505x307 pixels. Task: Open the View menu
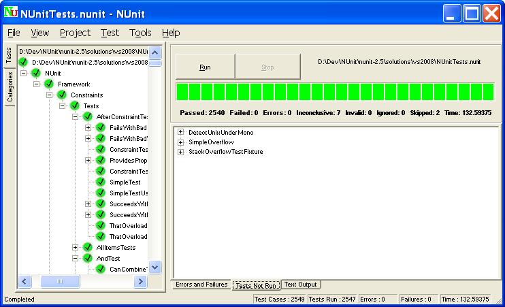pos(40,33)
